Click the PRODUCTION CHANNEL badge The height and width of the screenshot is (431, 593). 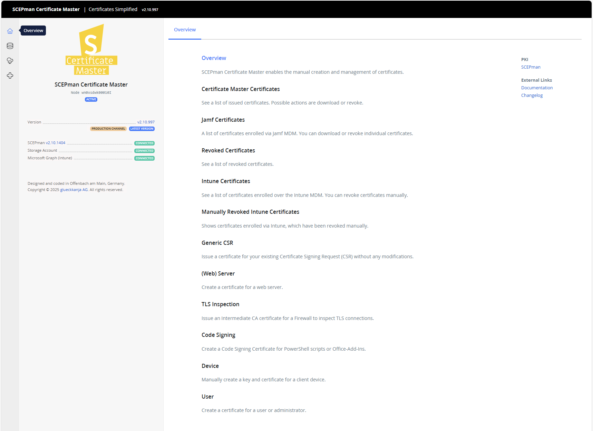108,129
